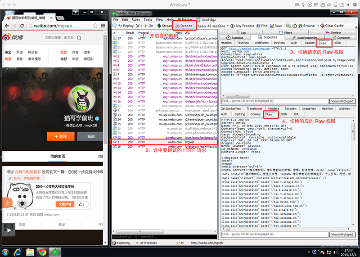Open Internet Explorer from the taskbar
Image resolution: width=360 pixels, height=257 pixels.
coord(18,252)
